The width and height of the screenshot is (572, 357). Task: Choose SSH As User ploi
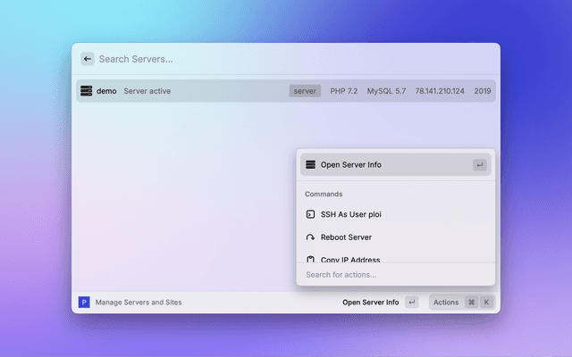point(357,214)
